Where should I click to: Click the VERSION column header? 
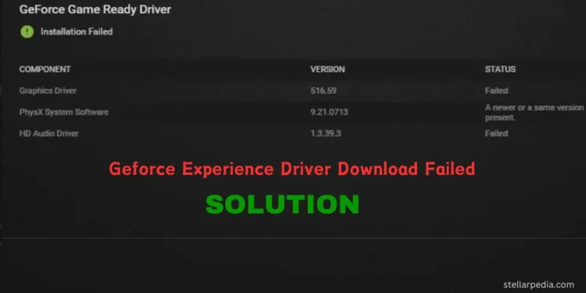pos(327,69)
